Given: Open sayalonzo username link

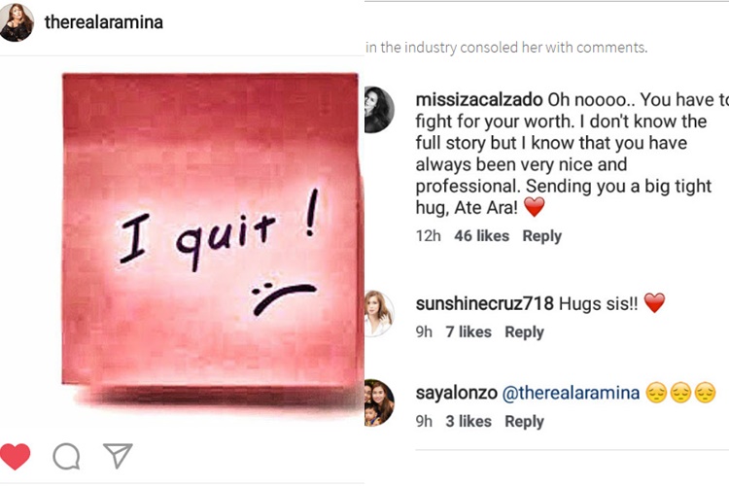Looking at the screenshot, I should (454, 393).
